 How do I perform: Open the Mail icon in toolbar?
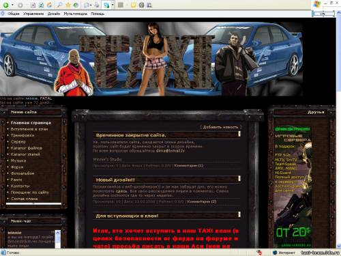(x=87, y=5)
